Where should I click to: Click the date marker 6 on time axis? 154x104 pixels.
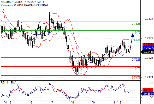pos(31,102)
